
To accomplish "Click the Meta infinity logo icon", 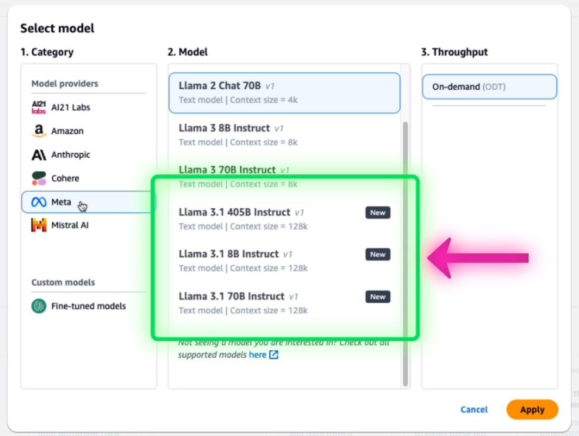I will (39, 202).
